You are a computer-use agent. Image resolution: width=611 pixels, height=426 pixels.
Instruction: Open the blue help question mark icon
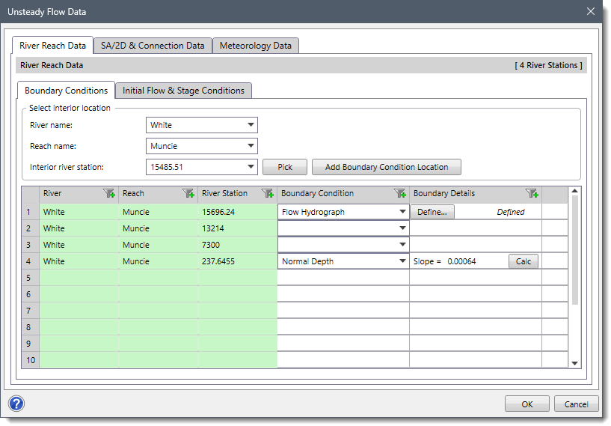pyautogui.click(x=16, y=404)
